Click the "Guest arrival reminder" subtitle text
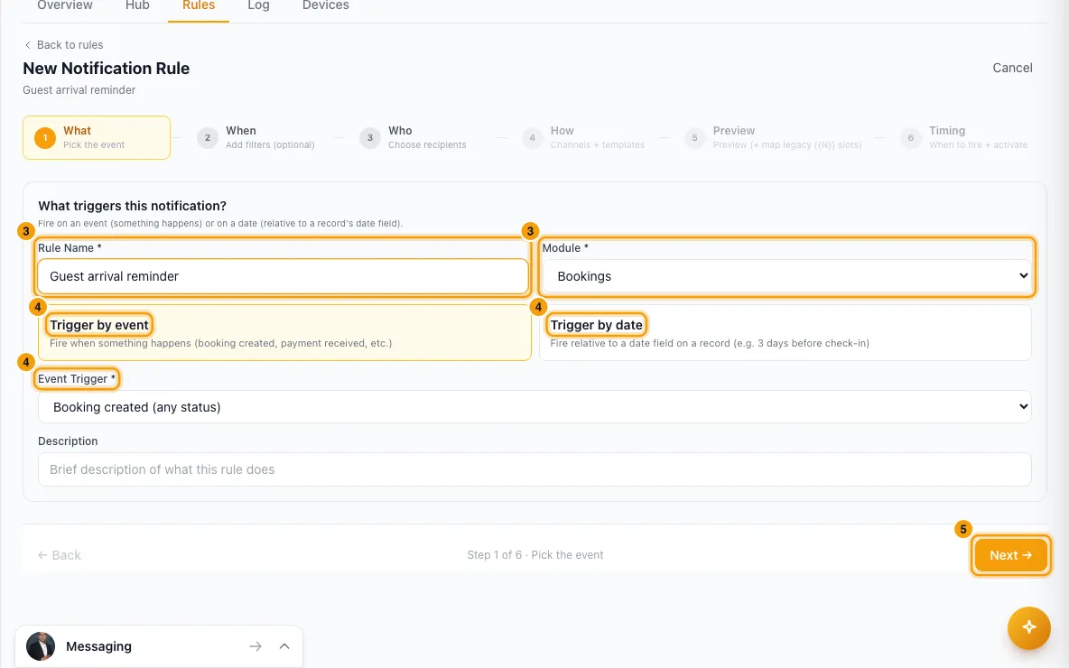 79,90
